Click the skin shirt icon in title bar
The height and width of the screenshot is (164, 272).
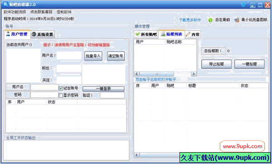[243, 5]
